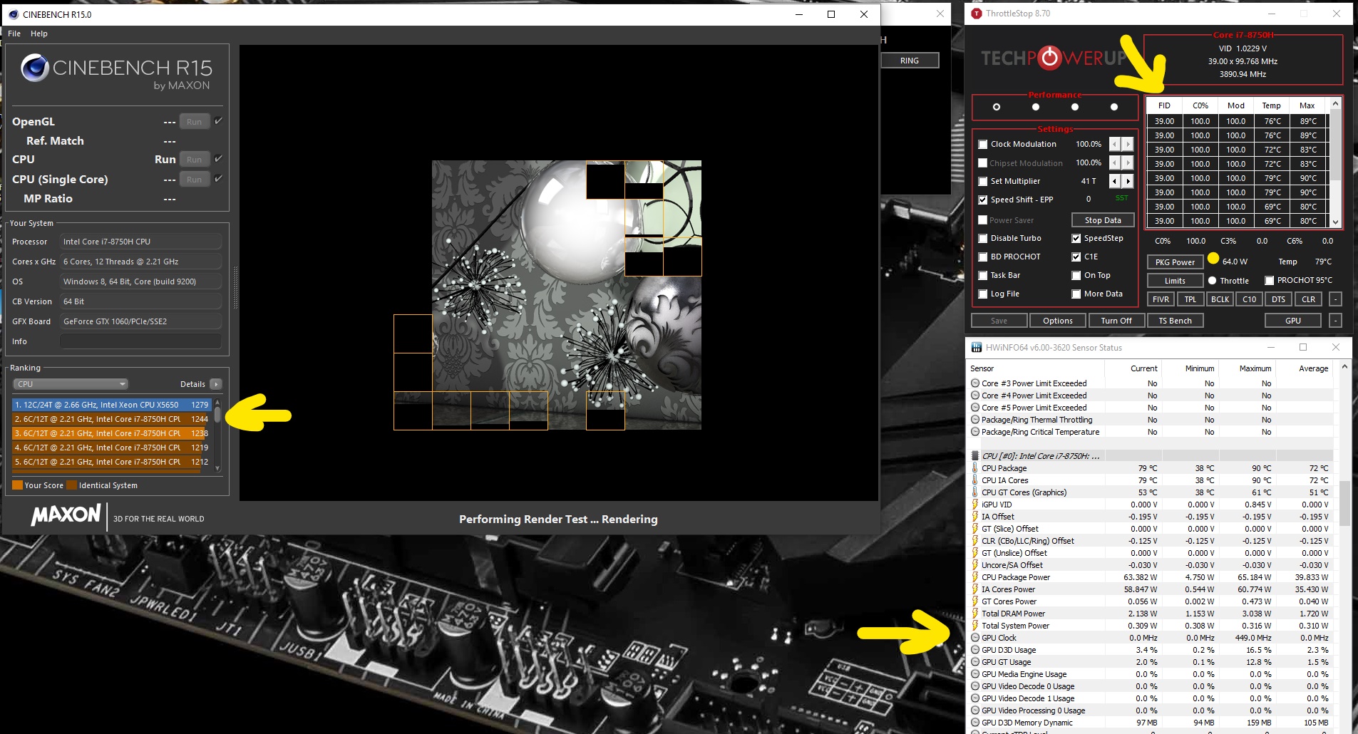Increase Clock Modulation with right arrow
This screenshot has width=1358, height=734.
tap(1128, 144)
